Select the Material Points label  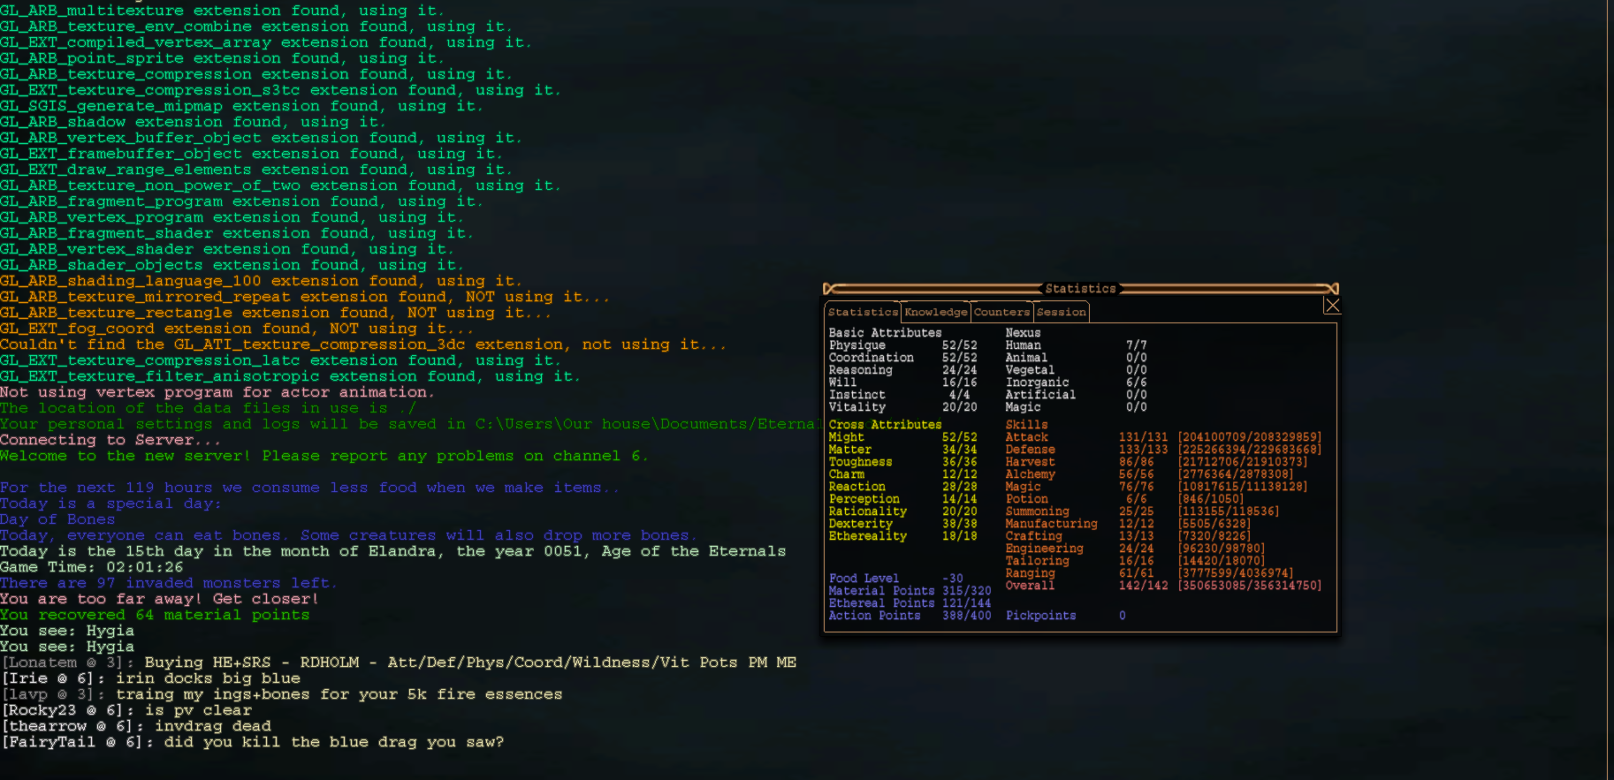click(881, 591)
